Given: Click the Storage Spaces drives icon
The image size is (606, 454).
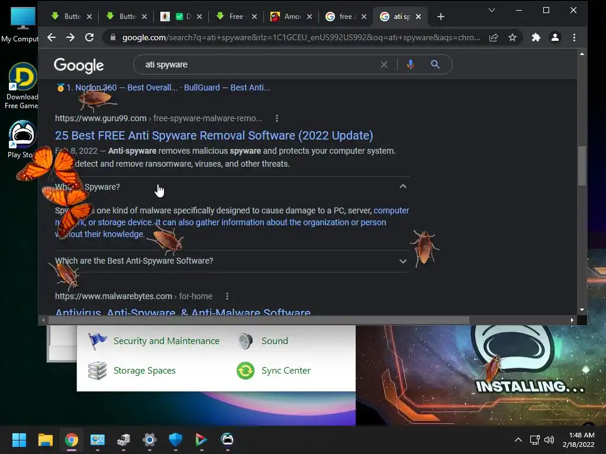Looking at the screenshot, I should click(98, 371).
